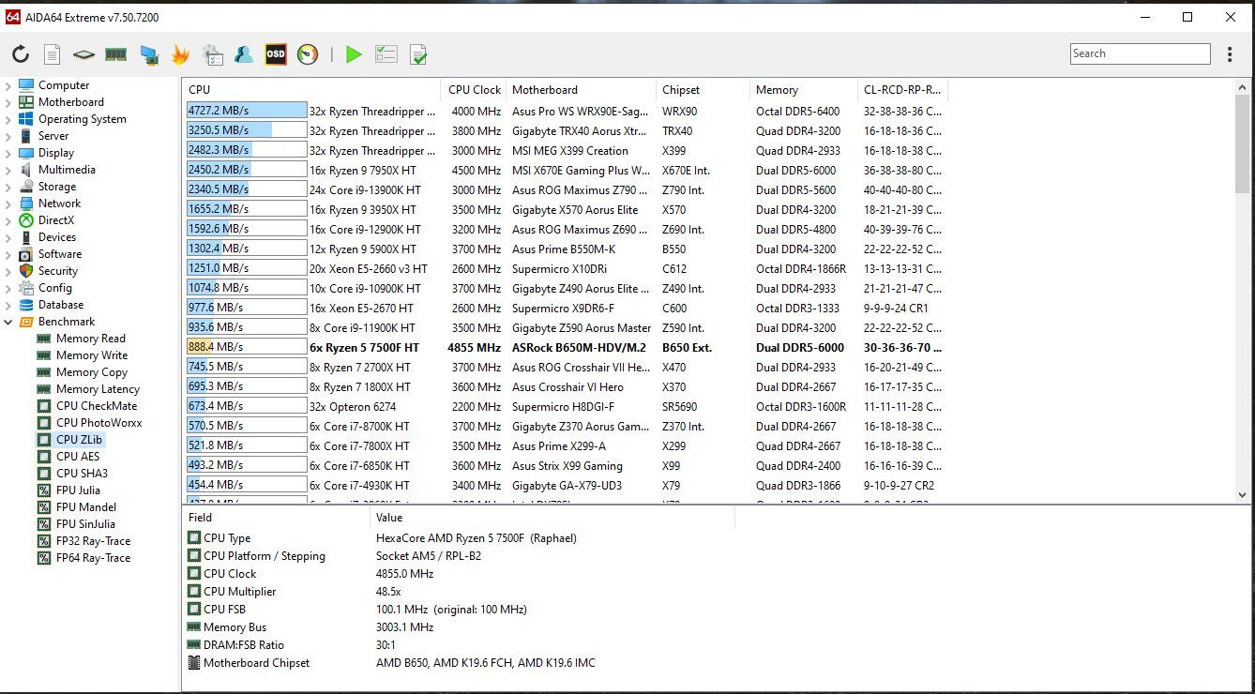This screenshot has height=694, width=1255.
Task: Select the Storage icon in the tree
Action: pos(26,187)
